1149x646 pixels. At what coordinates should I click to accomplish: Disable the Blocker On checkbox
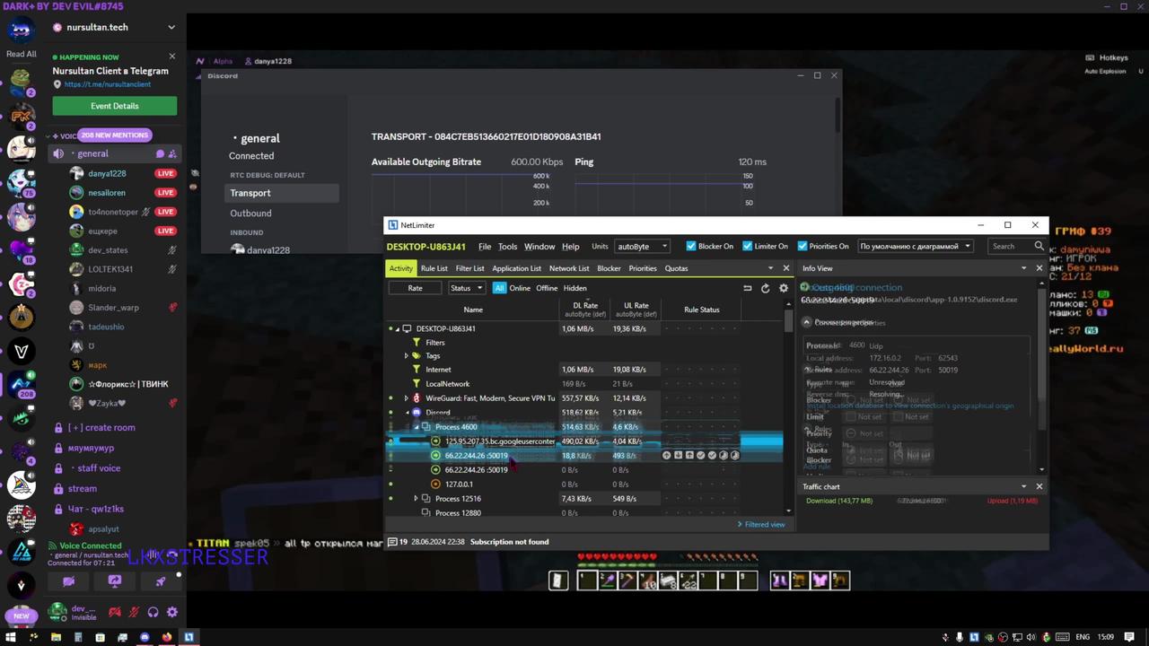[x=691, y=246]
